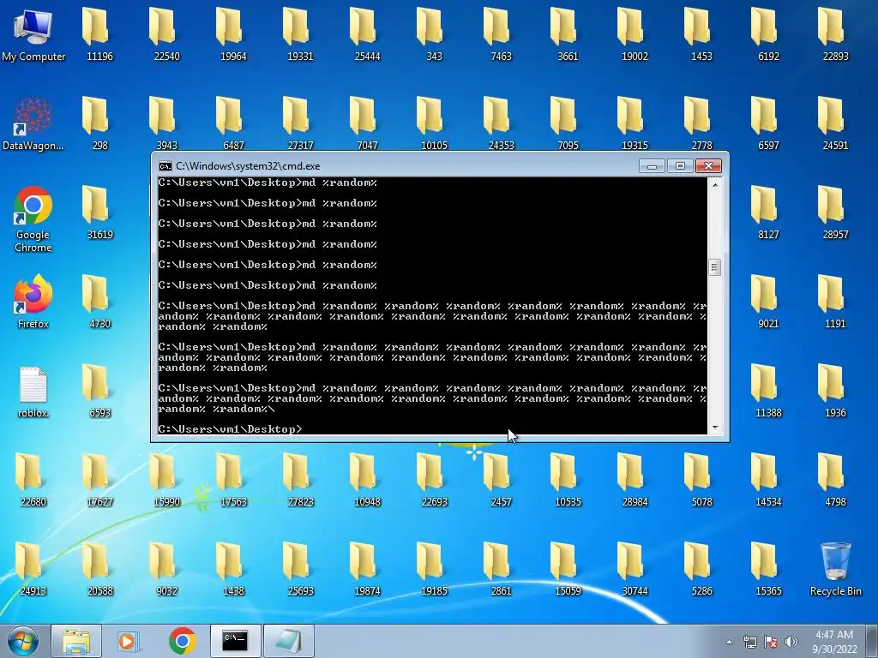
Task: Select the Recycle Bin icon
Action: [x=835, y=569]
